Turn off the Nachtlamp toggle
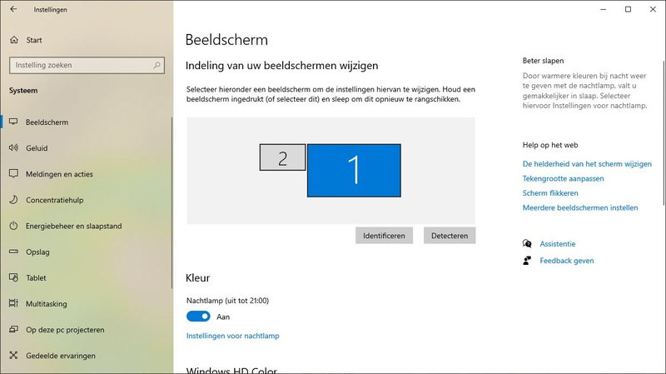The height and width of the screenshot is (374, 666). (x=198, y=317)
